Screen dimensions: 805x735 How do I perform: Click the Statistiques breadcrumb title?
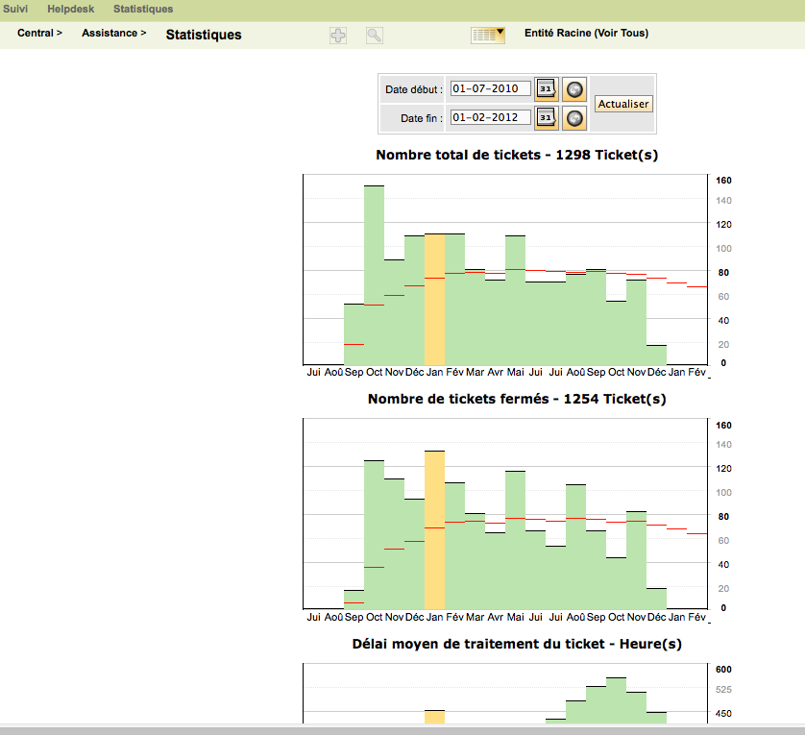point(204,35)
